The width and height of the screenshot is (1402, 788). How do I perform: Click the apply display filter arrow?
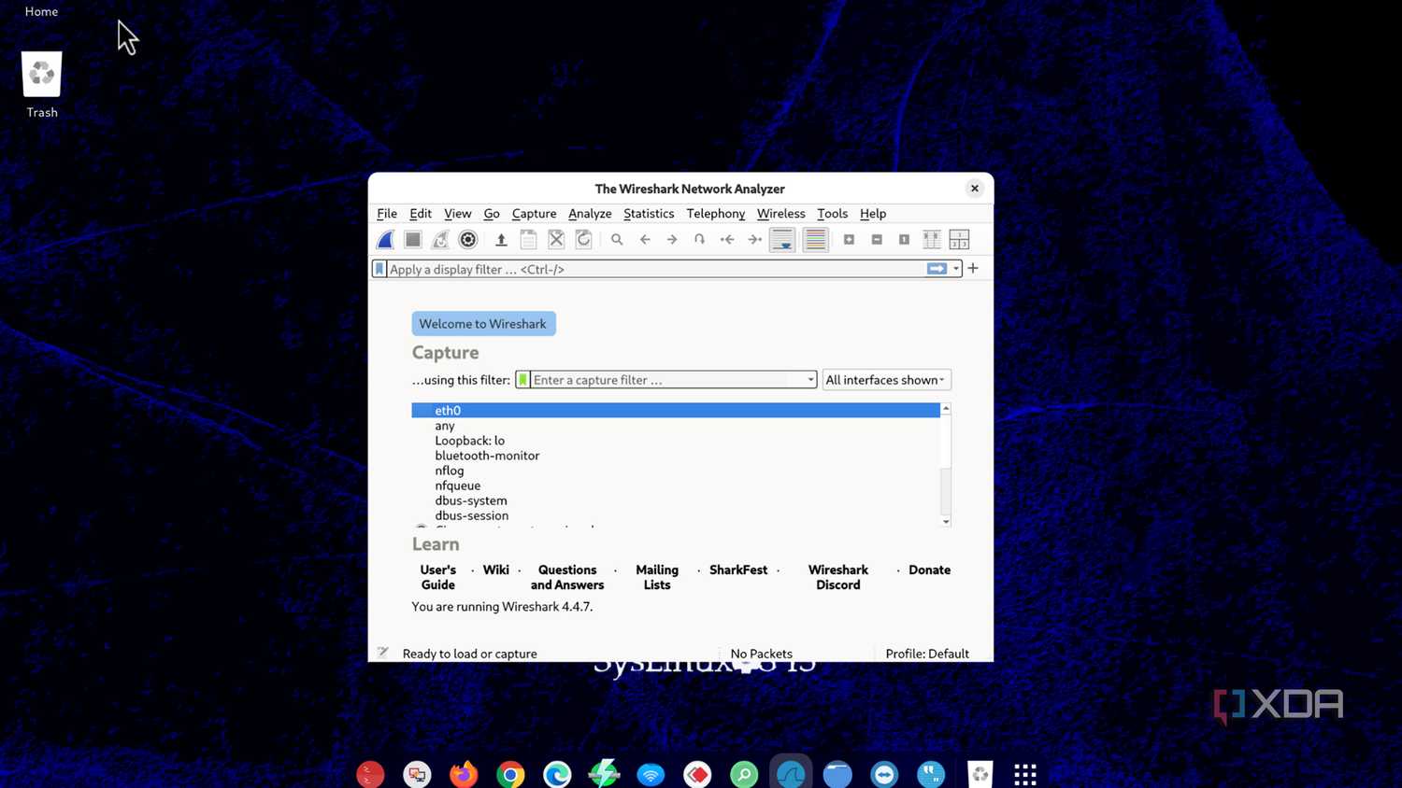937,269
